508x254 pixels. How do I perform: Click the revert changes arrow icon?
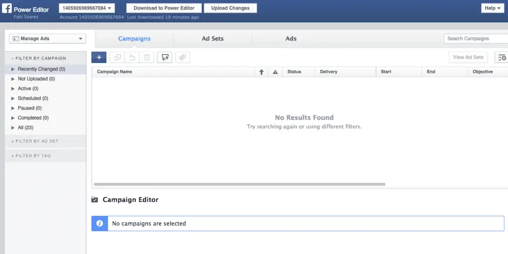(x=132, y=58)
